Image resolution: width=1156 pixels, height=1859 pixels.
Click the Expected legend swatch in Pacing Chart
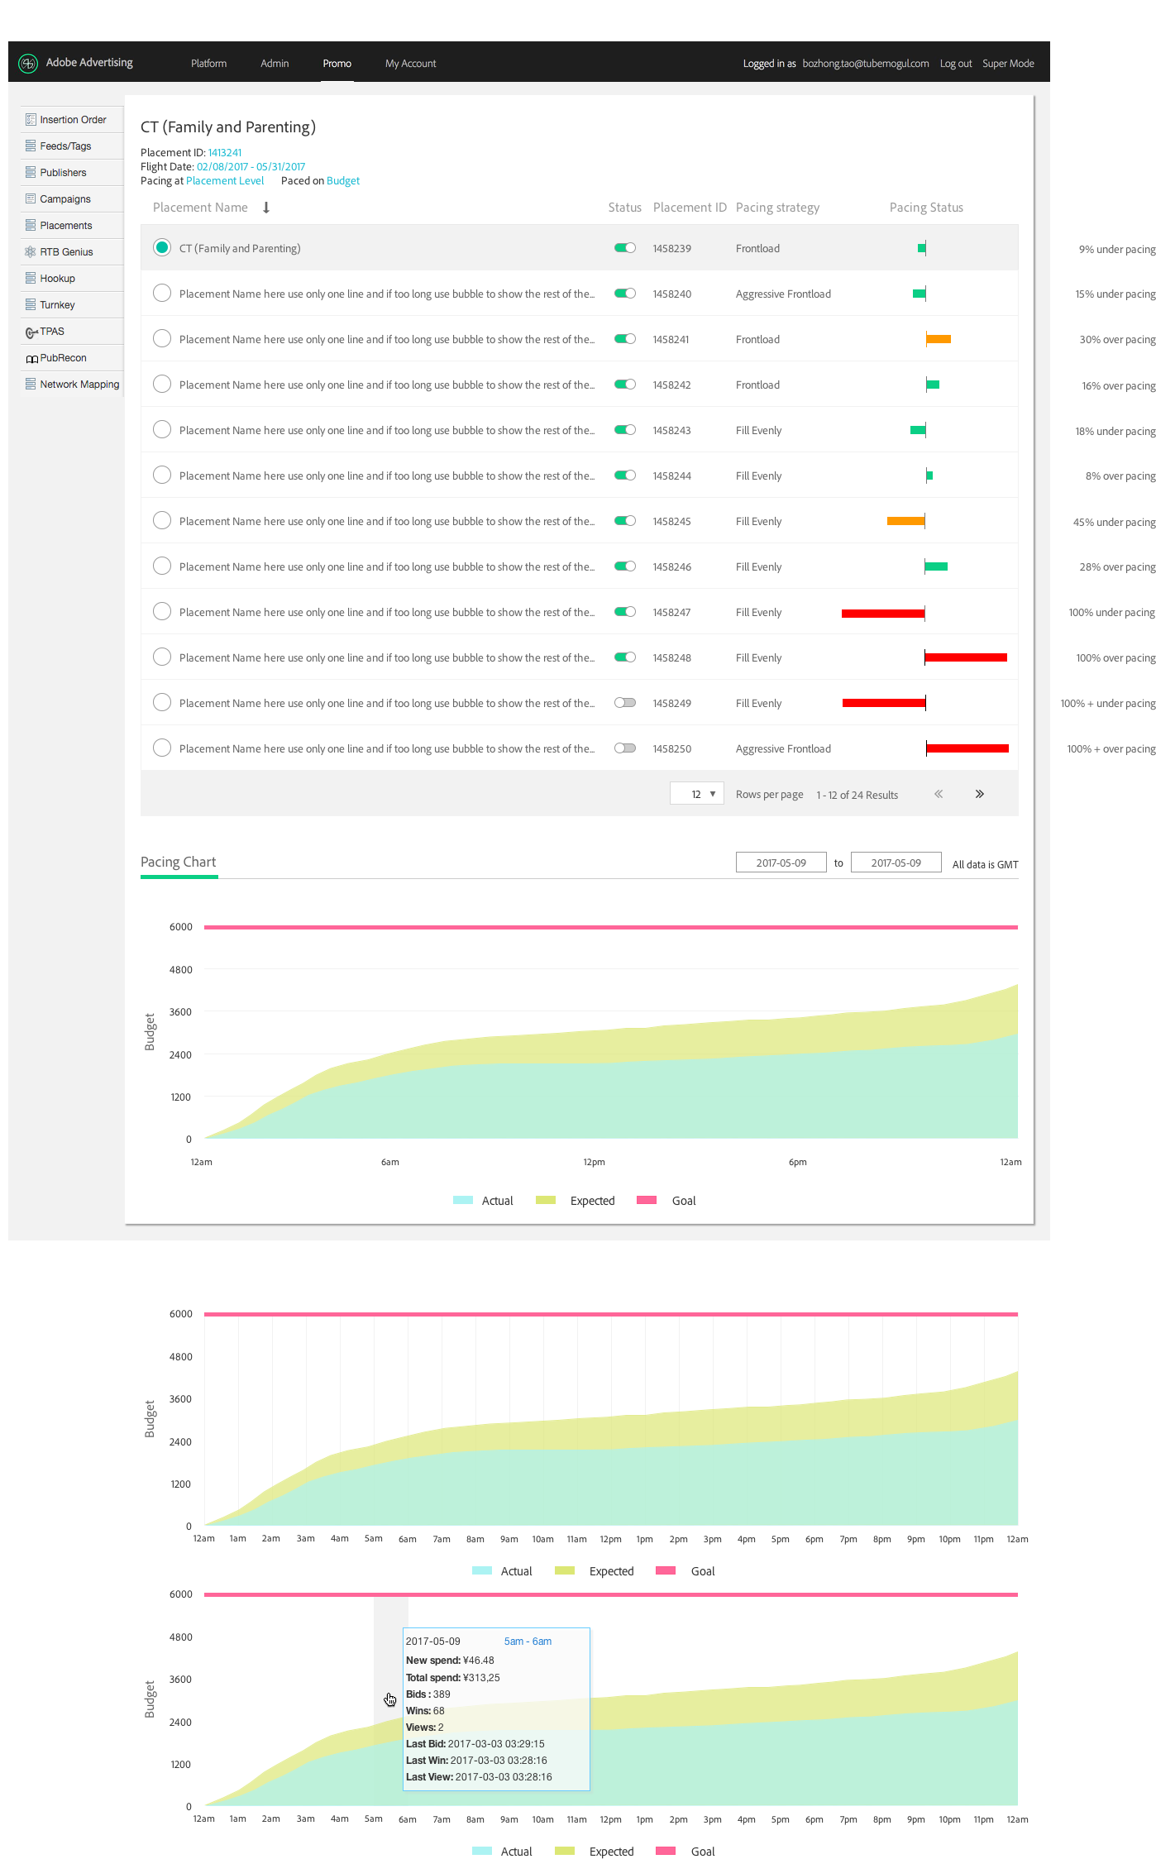coord(546,1200)
